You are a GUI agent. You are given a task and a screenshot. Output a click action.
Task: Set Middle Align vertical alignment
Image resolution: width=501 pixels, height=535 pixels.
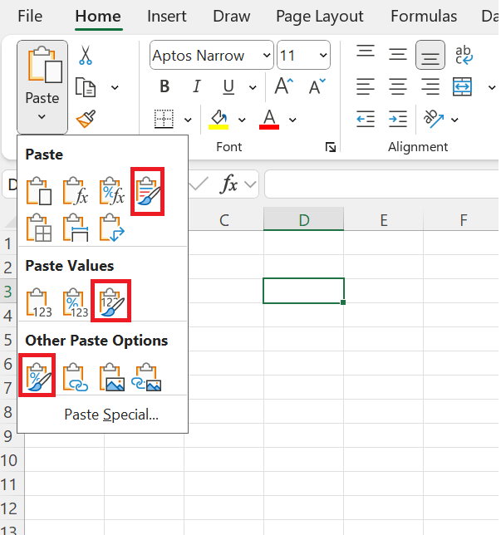(x=398, y=55)
